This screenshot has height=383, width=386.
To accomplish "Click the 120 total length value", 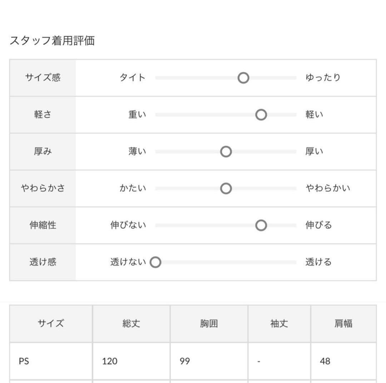I will click(110, 361).
